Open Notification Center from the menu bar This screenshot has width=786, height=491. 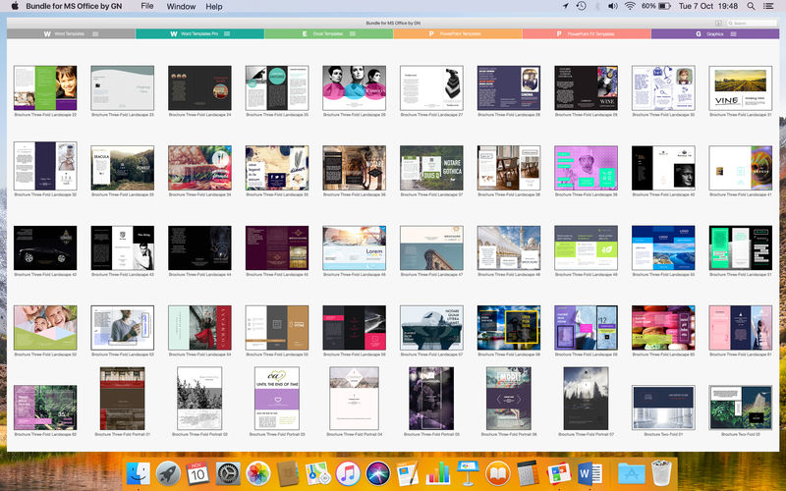pyautogui.click(x=767, y=6)
